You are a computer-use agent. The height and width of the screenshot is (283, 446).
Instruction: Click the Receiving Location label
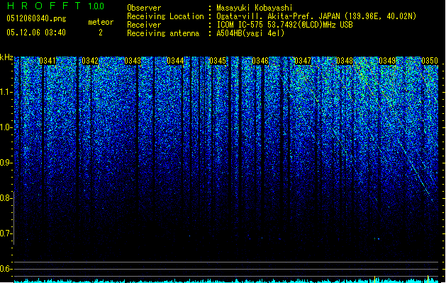point(165,16)
